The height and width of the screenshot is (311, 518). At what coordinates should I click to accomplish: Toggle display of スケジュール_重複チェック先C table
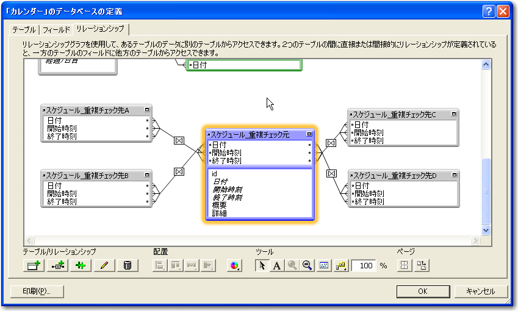[453, 114]
